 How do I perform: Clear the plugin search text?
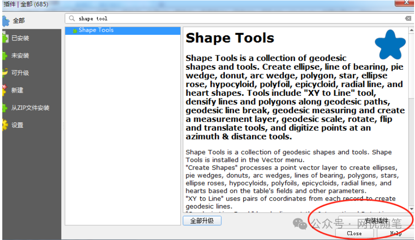pyautogui.click(x=408, y=18)
